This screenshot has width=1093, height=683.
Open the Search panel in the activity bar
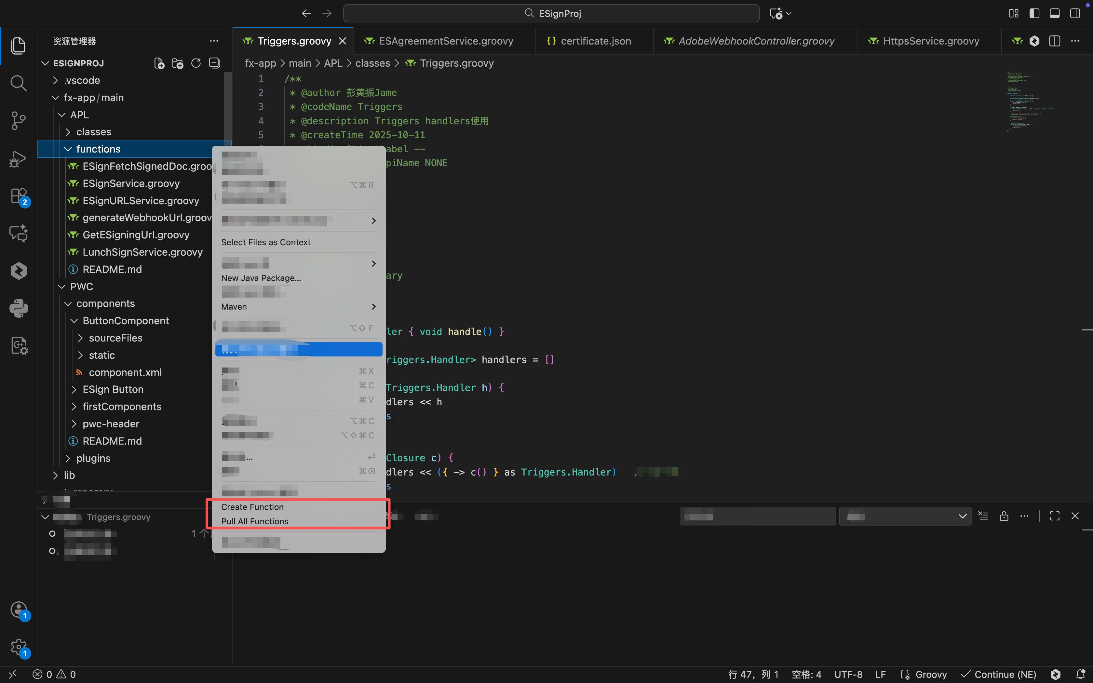point(19,83)
